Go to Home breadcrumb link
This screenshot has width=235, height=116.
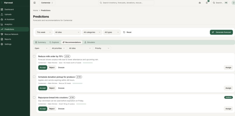point(36,10)
